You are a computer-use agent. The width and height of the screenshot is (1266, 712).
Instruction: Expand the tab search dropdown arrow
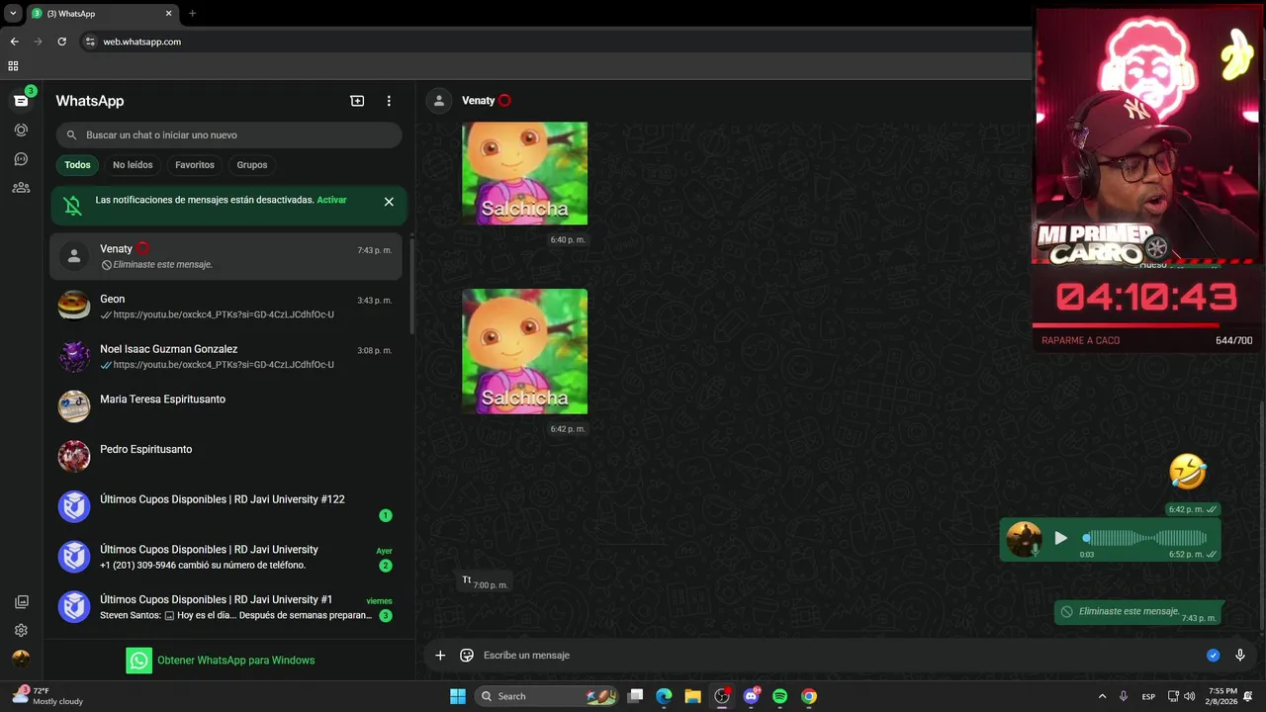(13, 14)
